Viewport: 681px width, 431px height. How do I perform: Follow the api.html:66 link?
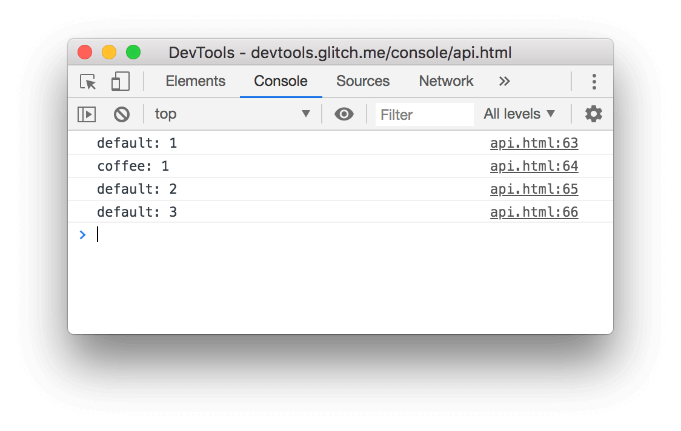pos(534,212)
